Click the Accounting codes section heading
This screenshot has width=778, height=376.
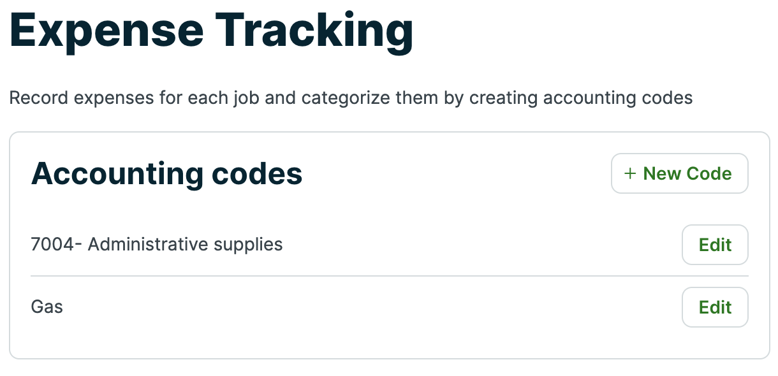click(x=166, y=173)
